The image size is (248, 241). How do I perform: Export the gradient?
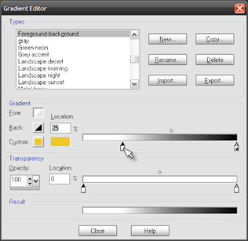coord(215,80)
